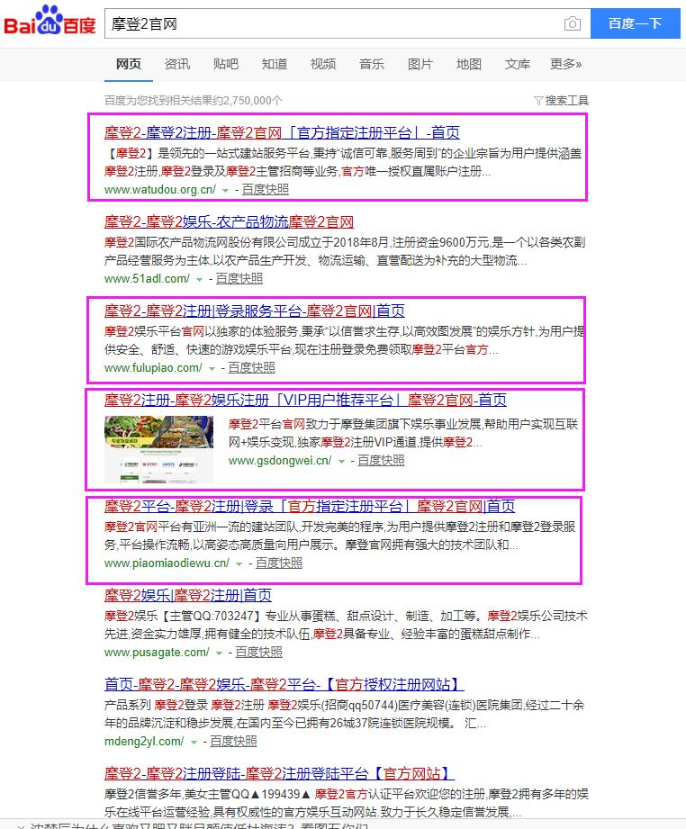Open result 首页-摩登2-摩登2娱乐-摩登2平台 官方授权注册网站
This screenshot has height=829, width=686.
[x=284, y=685]
